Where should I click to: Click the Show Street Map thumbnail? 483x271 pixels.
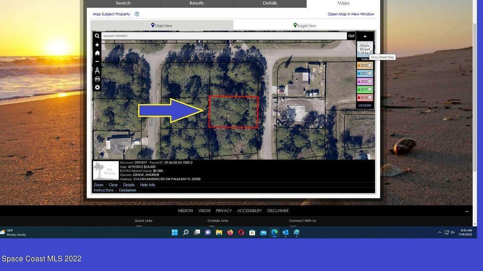coord(365,49)
